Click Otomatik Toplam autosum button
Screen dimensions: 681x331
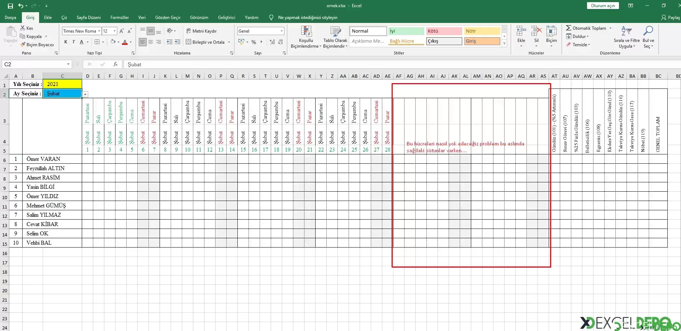point(586,28)
